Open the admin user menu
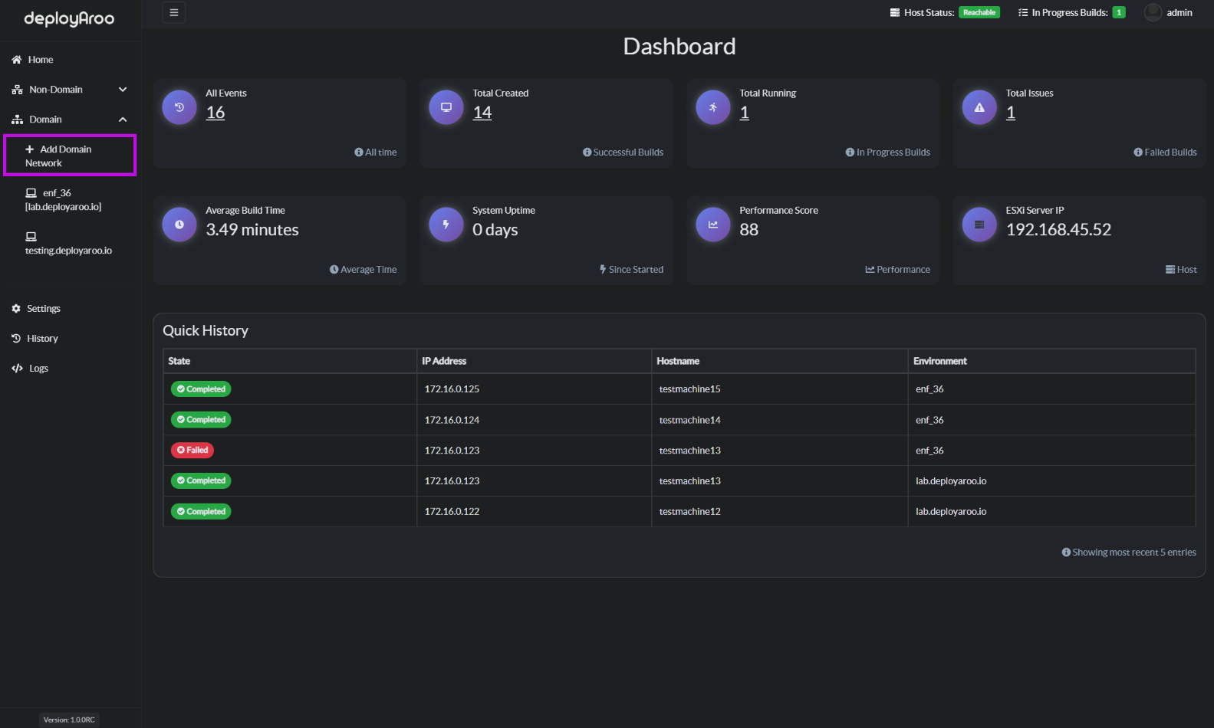The width and height of the screenshot is (1214, 728). coord(1169,12)
